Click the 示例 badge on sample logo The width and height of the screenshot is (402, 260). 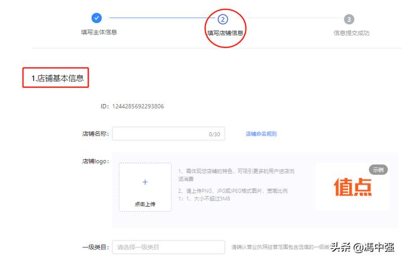tap(378, 170)
